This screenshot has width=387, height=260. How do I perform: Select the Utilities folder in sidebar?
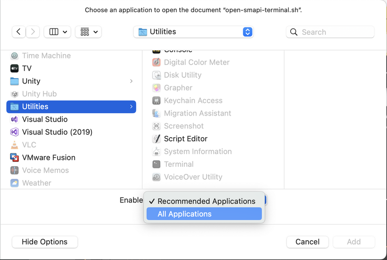coord(71,107)
